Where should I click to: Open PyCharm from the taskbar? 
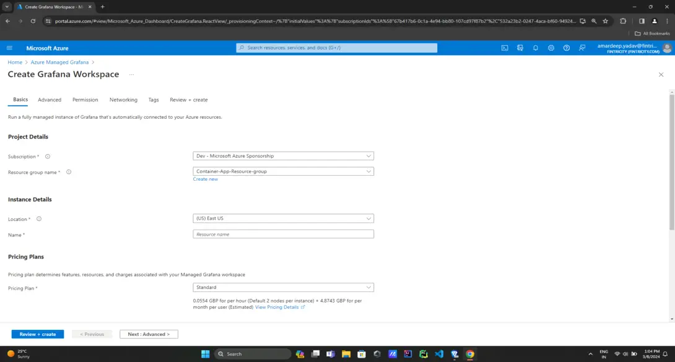(x=423, y=354)
